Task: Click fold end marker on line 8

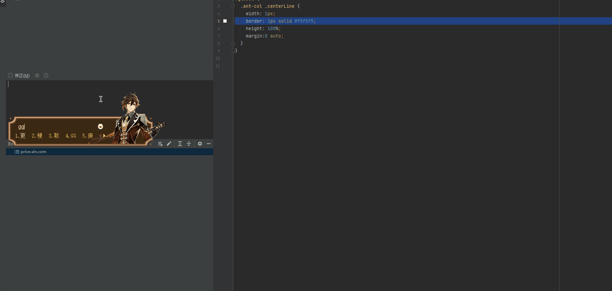Action: 233,43
